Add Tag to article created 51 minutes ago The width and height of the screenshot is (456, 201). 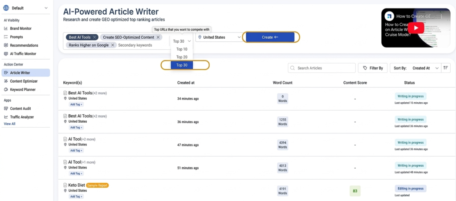point(76,173)
